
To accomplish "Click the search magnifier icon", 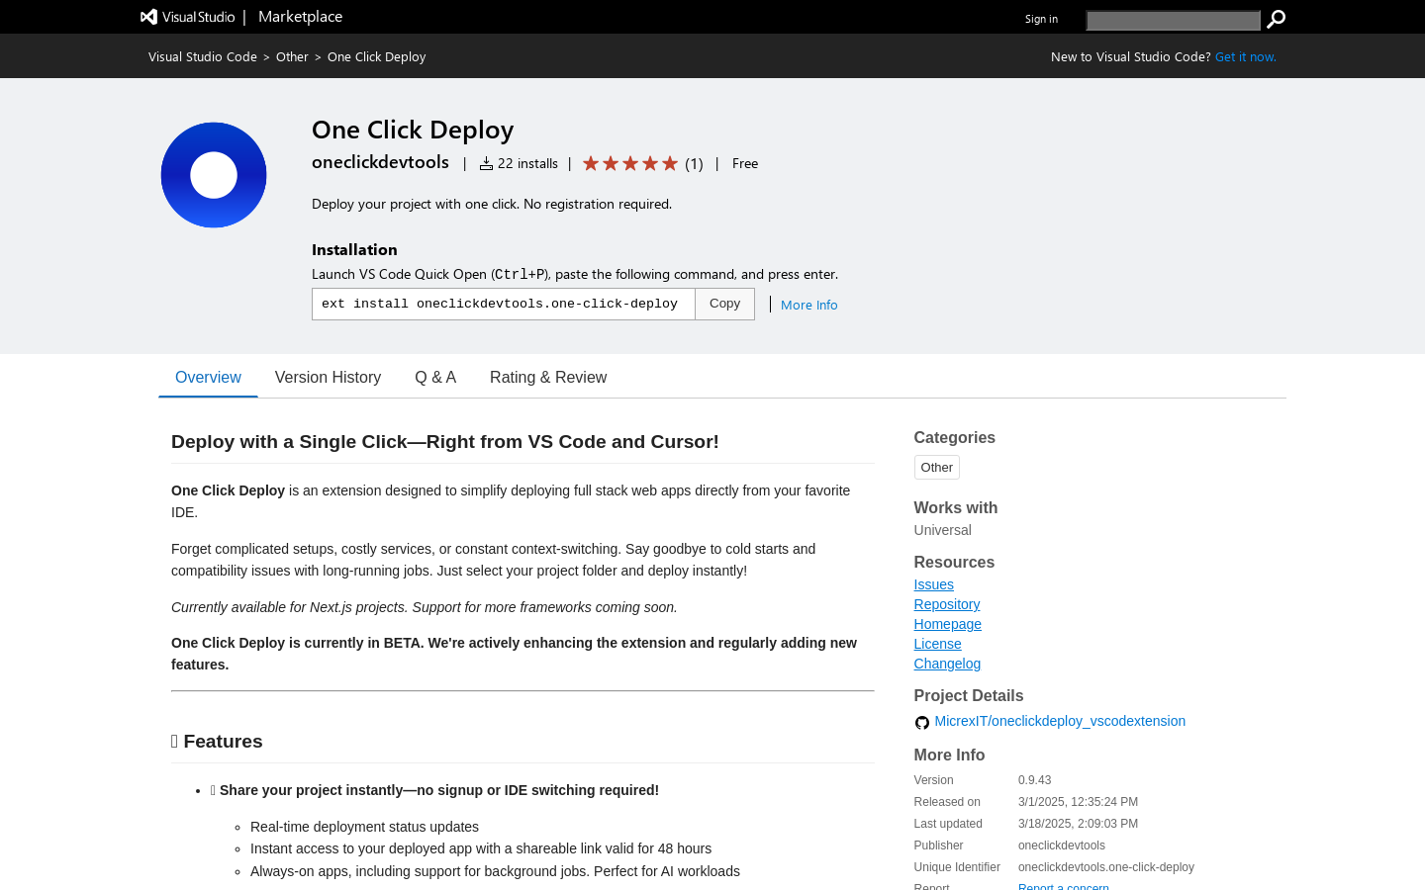I will coord(1276,19).
